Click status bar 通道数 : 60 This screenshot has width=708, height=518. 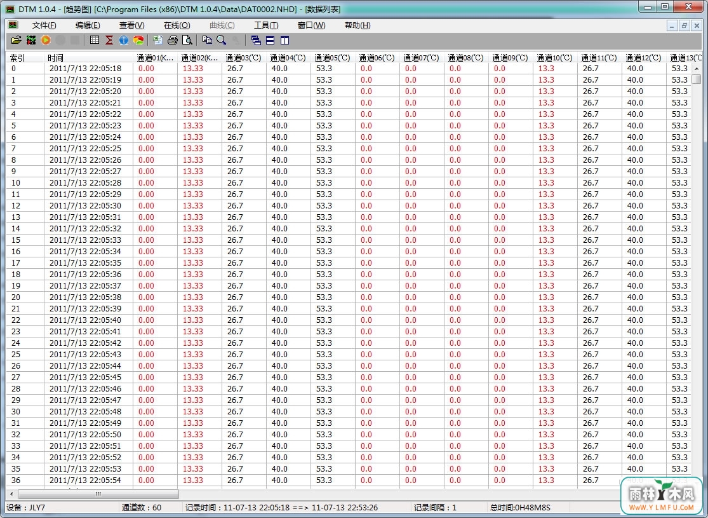pyautogui.click(x=142, y=508)
